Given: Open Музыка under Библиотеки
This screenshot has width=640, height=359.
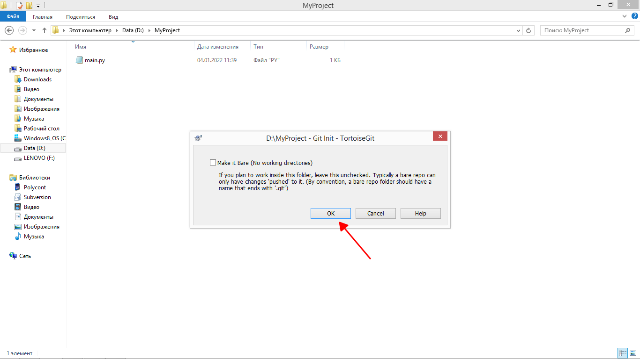Looking at the screenshot, I should coord(34,237).
